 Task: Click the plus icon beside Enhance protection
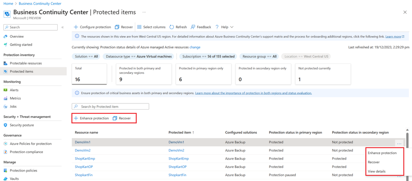(x=76, y=118)
